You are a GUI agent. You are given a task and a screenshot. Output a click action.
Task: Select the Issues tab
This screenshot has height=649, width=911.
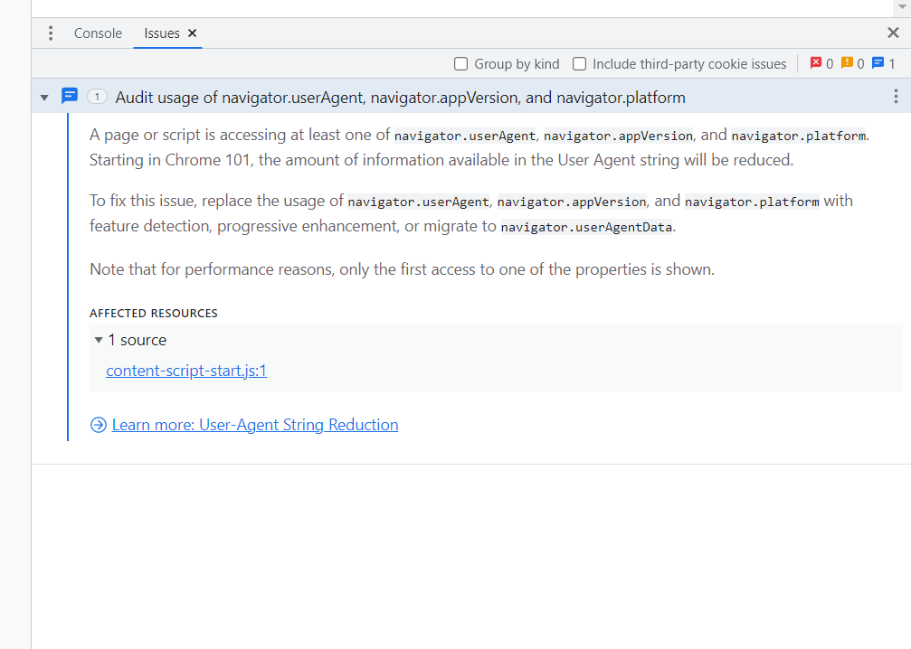coord(162,33)
